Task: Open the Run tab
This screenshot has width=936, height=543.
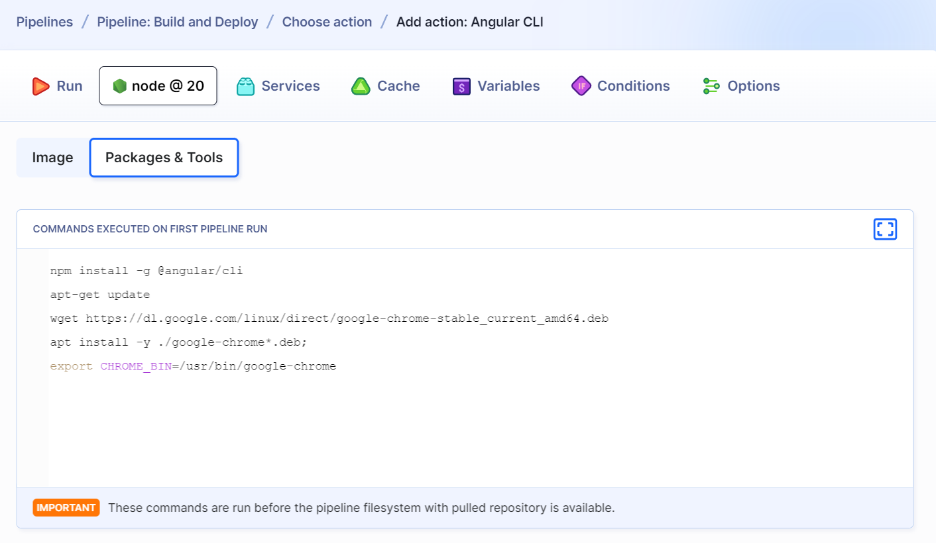Action: click(57, 86)
